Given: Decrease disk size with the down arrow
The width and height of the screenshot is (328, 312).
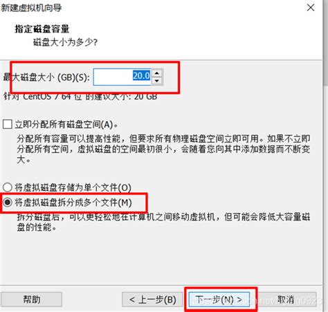Looking at the screenshot, I should (157, 81).
